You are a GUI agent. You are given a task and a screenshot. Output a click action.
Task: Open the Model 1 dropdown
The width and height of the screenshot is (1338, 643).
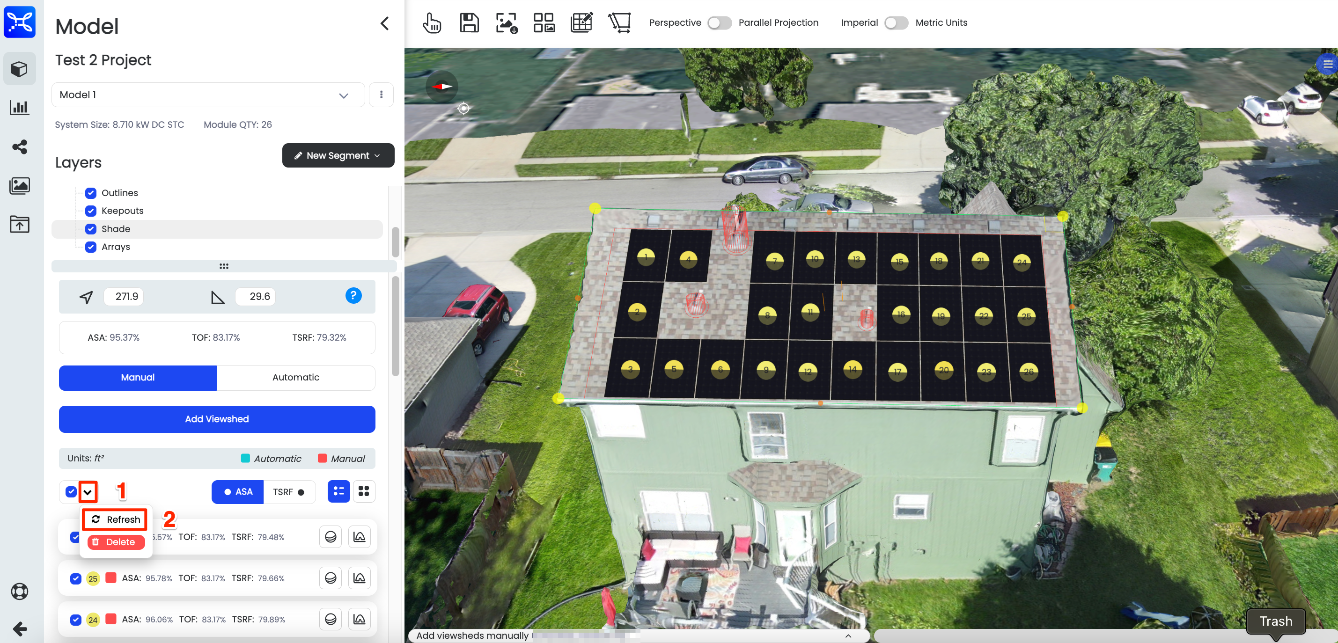[x=208, y=95]
